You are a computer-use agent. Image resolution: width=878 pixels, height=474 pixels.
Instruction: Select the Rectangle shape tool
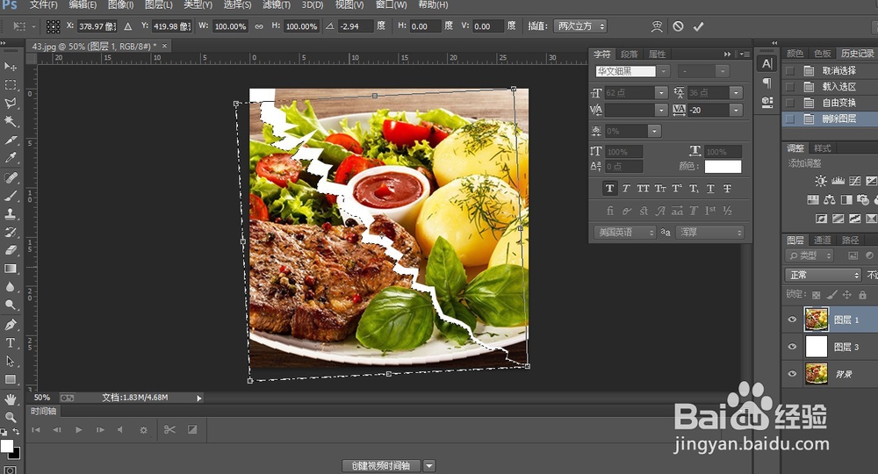10,379
